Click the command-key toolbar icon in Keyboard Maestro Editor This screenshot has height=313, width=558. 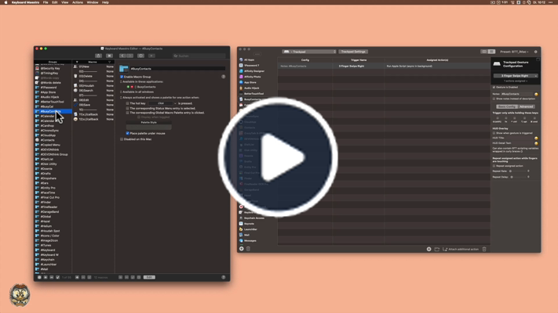(109, 56)
